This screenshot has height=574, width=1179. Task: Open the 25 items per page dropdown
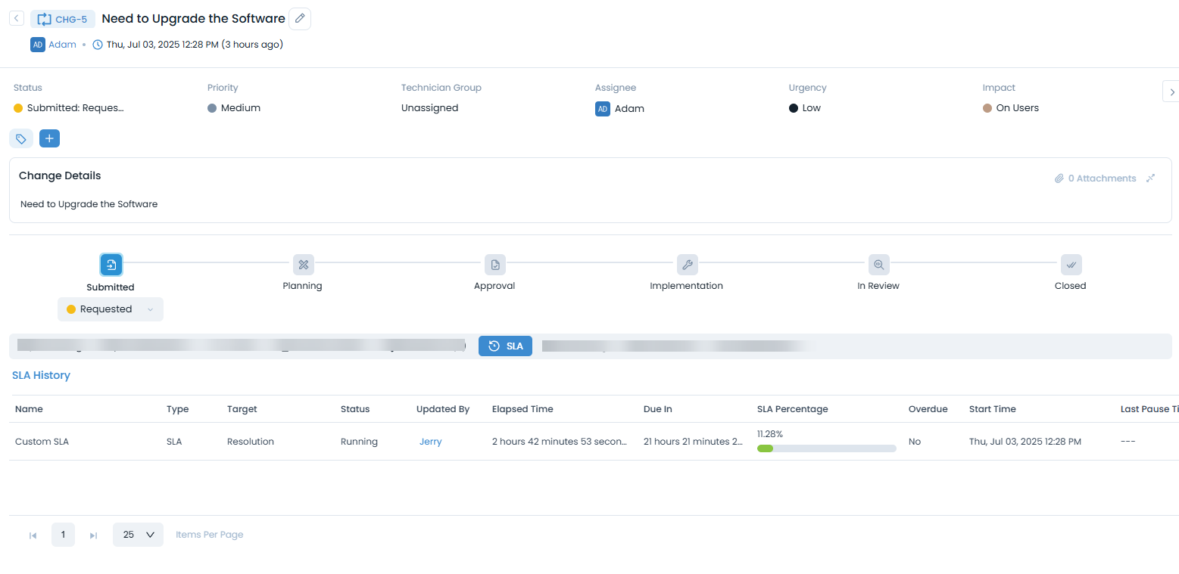click(138, 535)
